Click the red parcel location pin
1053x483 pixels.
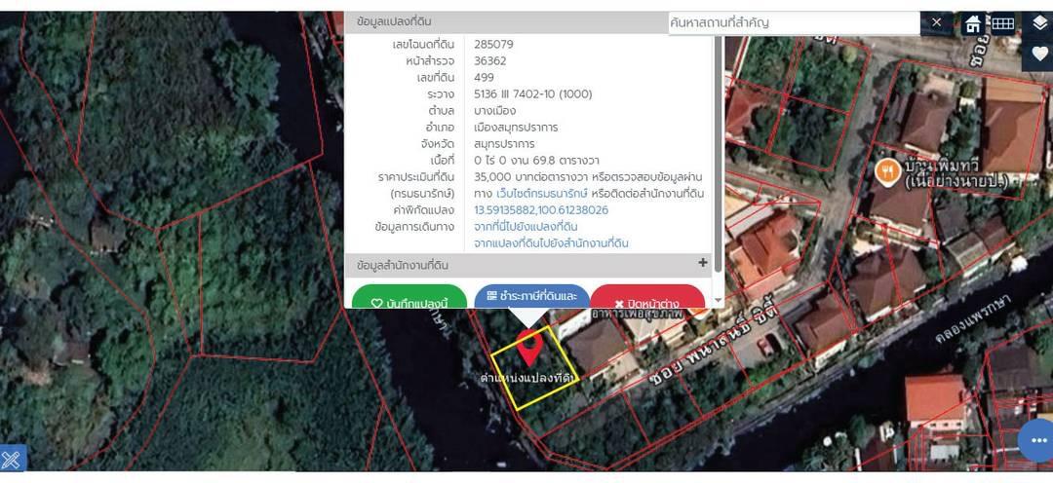click(x=529, y=349)
